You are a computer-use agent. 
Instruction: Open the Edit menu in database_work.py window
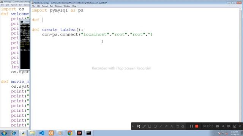(38, 6)
